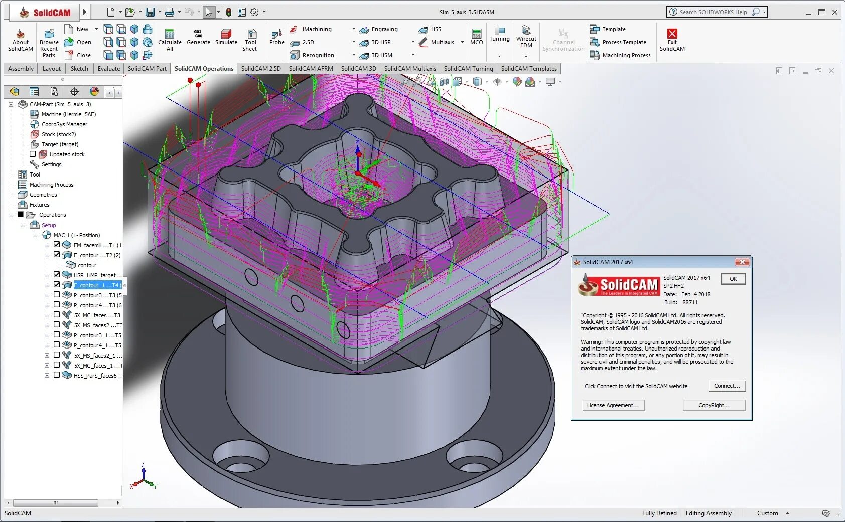This screenshot has width=845, height=522.
Task: Click the Recognition operation
Action: click(312, 56)
